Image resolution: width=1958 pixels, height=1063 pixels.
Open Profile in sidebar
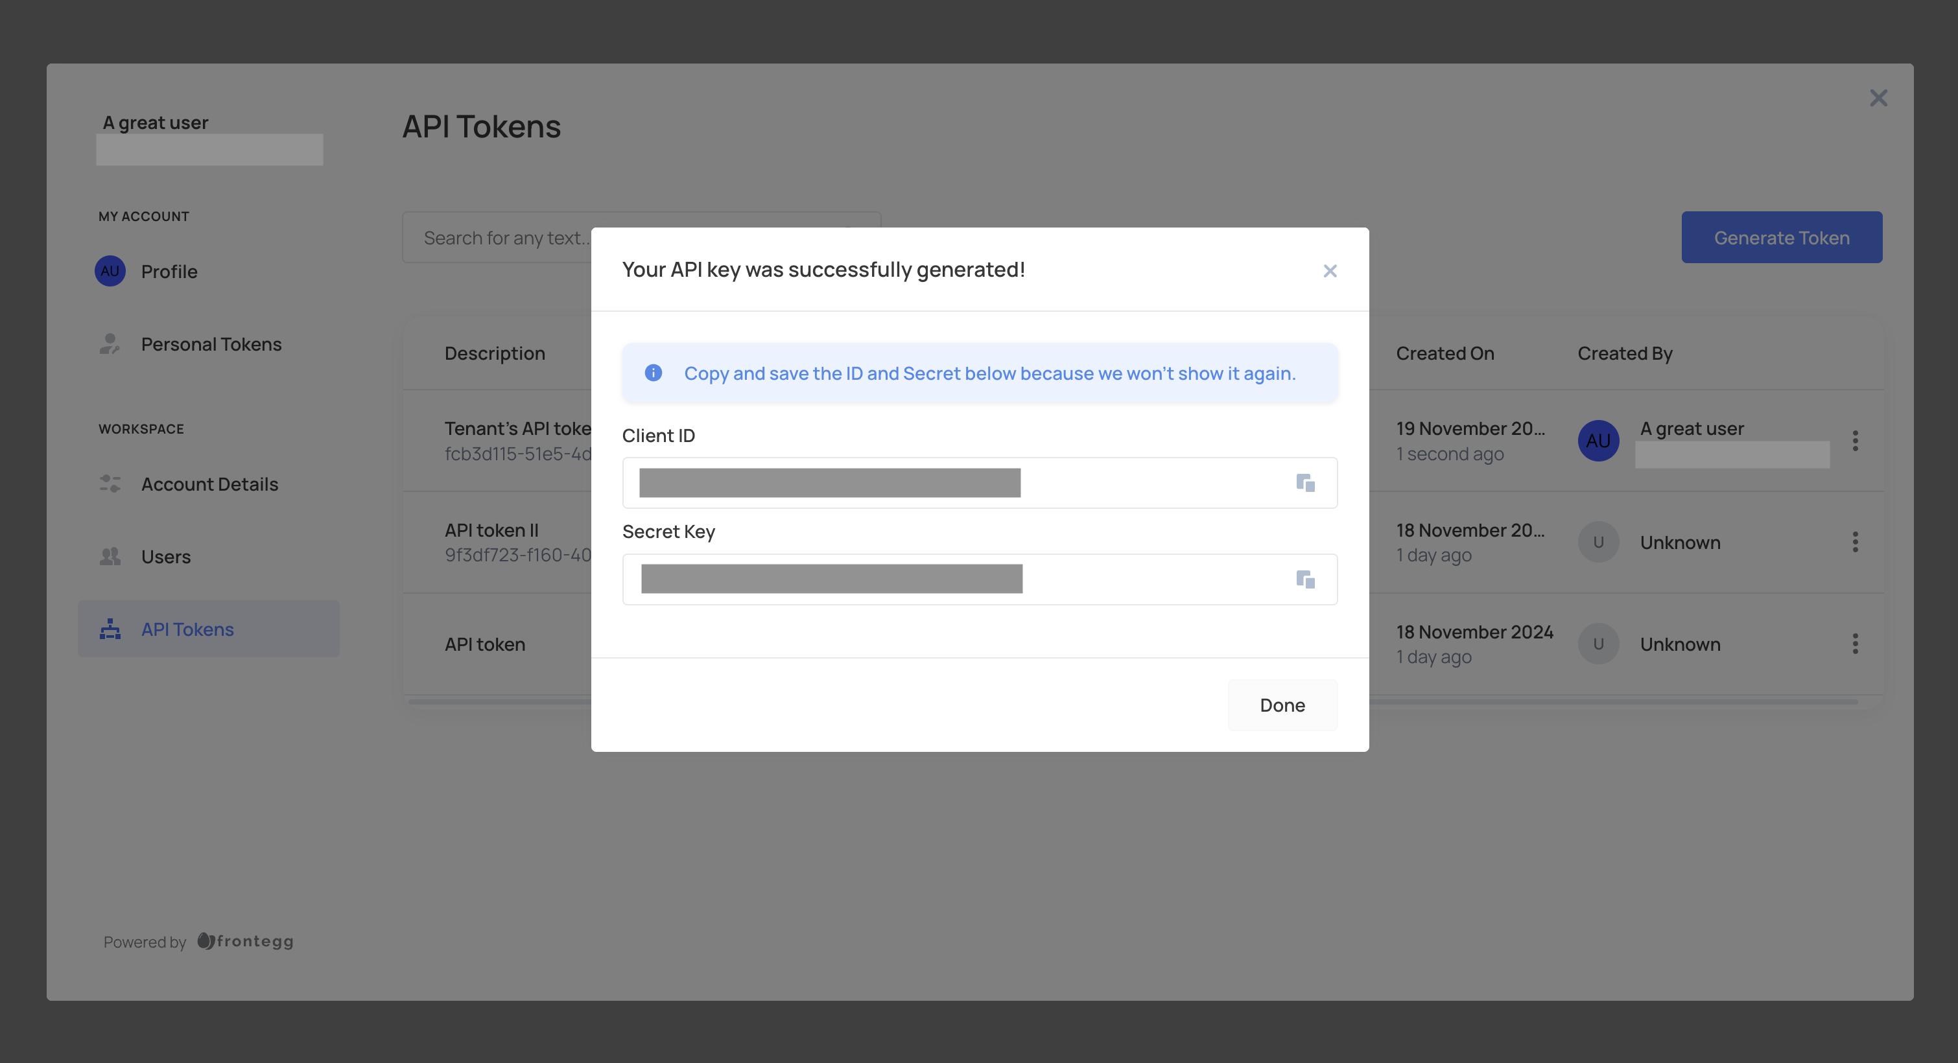click(x=169, y=271)
